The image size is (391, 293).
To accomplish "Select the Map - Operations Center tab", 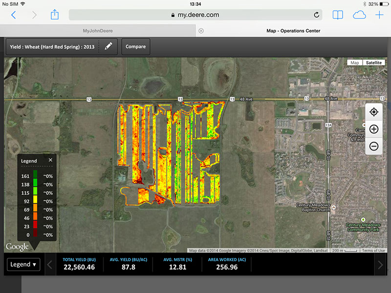I will [293, 31].
